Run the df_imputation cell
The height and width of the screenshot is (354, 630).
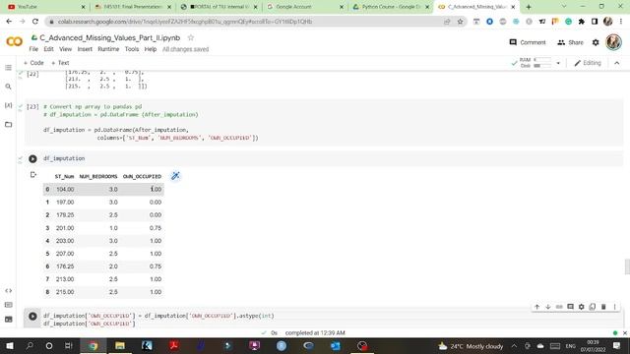click(32, 159)
